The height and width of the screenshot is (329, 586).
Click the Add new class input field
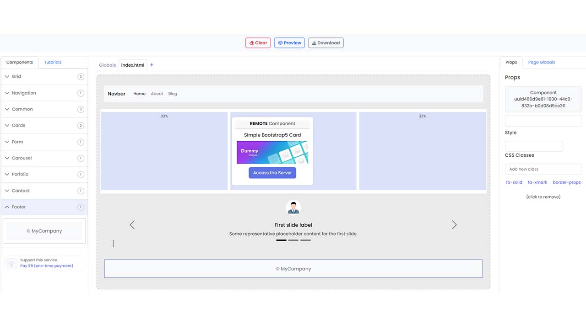click(x=543, y=169)
